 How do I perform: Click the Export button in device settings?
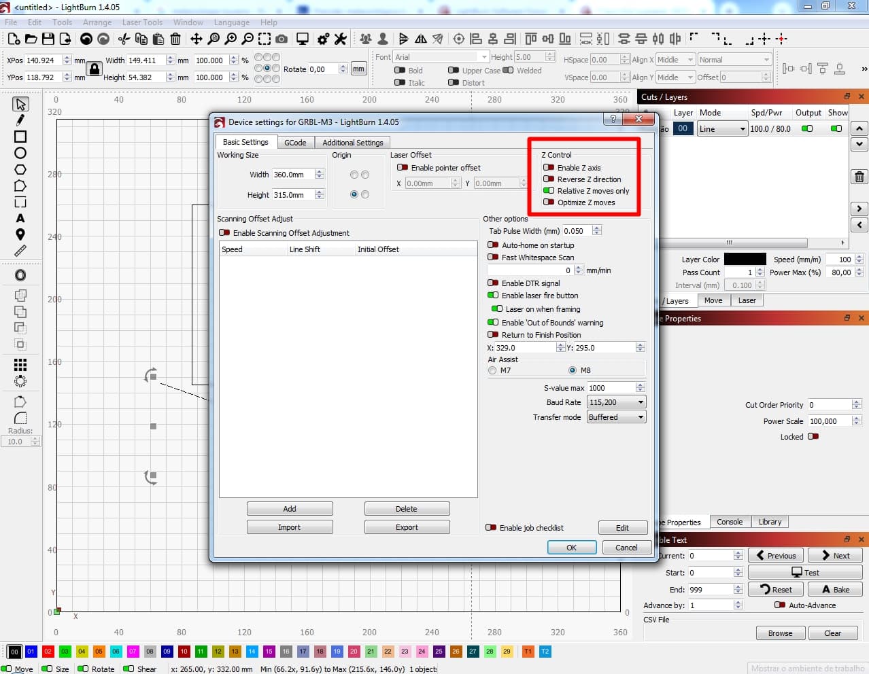coord(407,527)
